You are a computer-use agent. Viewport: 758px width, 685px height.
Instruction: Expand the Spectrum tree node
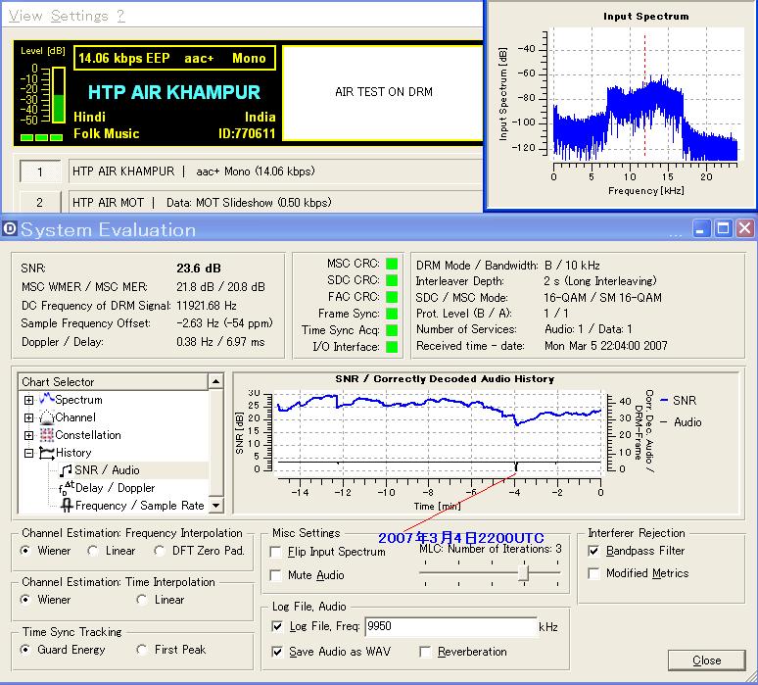pyautogui.click(x=28, y=400)
